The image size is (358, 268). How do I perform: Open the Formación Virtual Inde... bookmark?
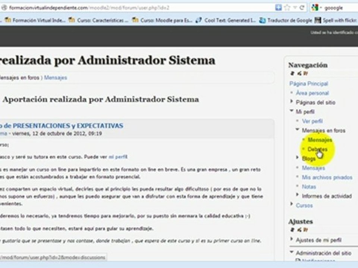tap(35, 20)
